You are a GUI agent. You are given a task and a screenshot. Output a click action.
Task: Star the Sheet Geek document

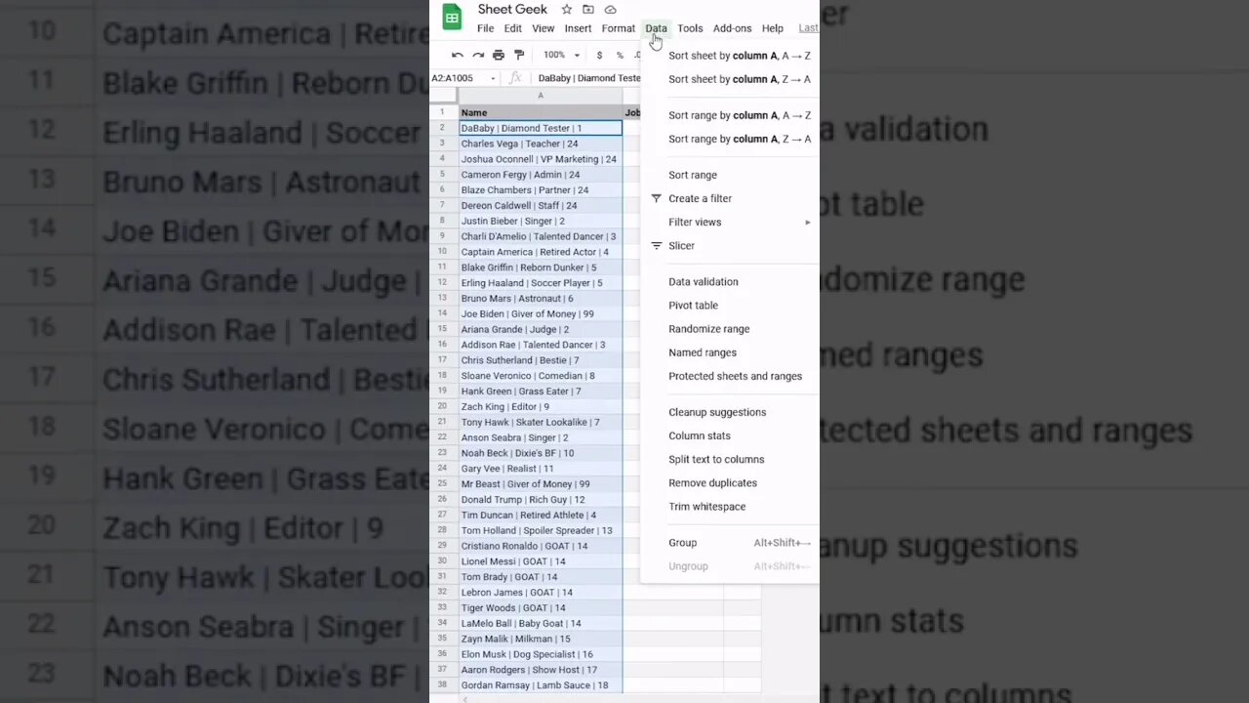tap(566, 10)
